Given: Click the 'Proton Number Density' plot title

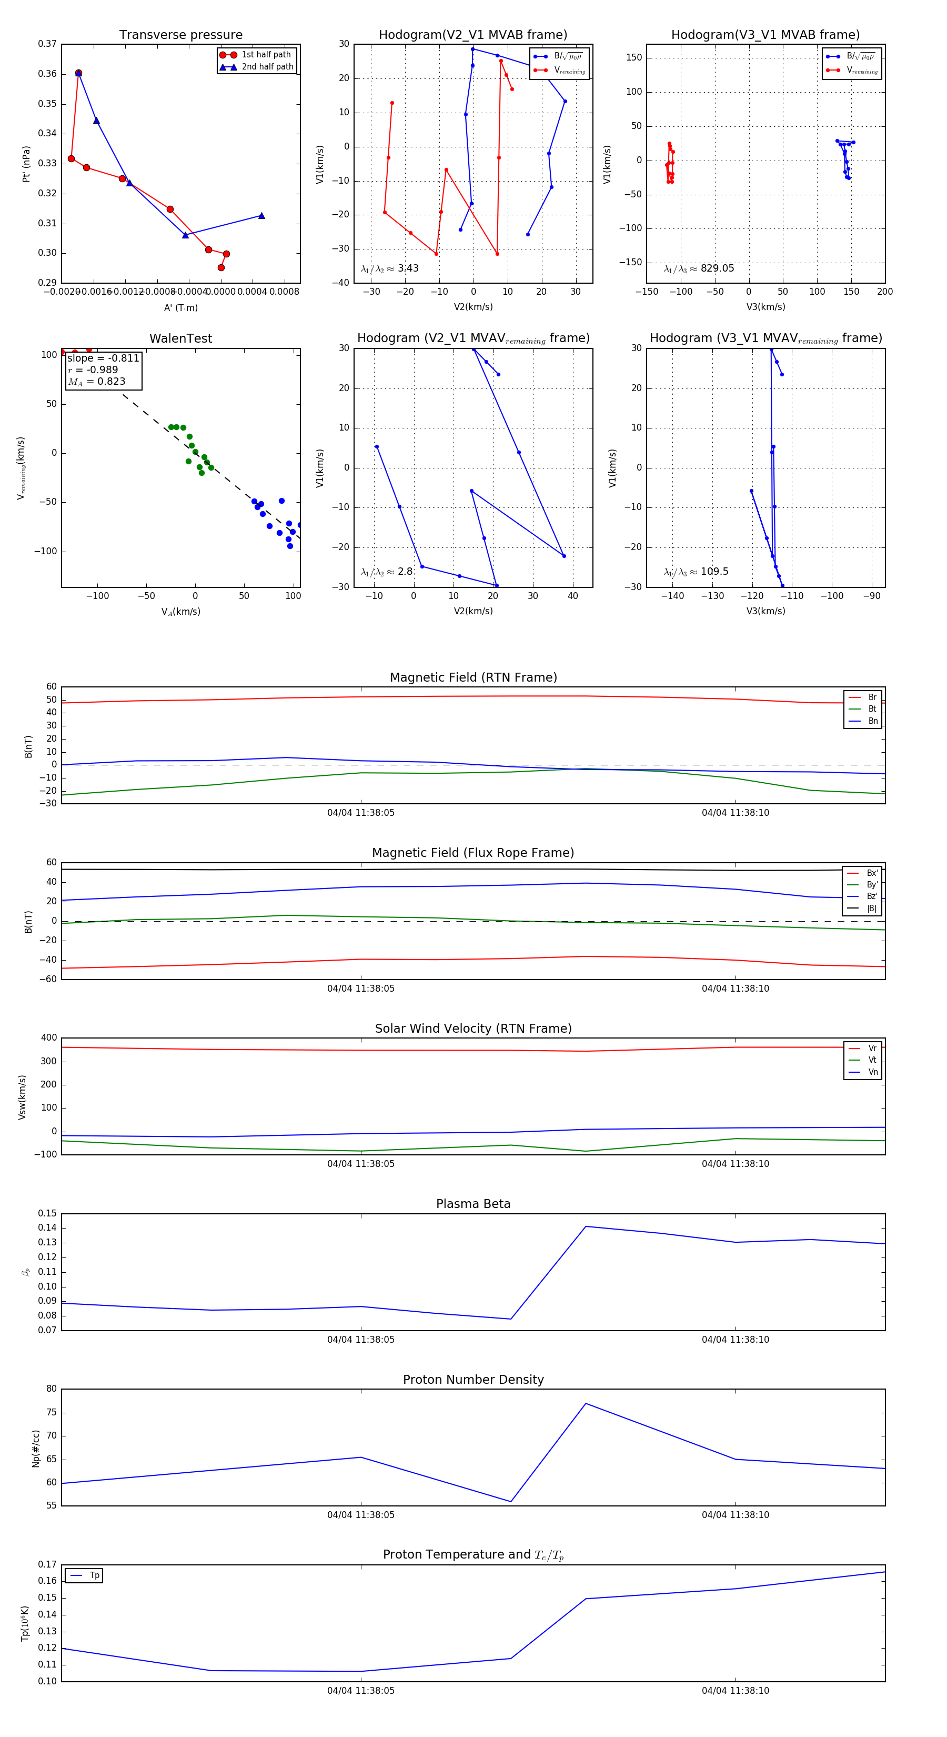Looking at the screenshot, I should tap(473, 1380).
